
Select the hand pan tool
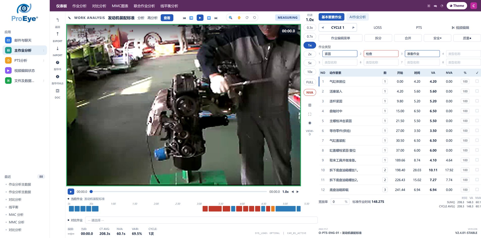click(x=239, y=18)
